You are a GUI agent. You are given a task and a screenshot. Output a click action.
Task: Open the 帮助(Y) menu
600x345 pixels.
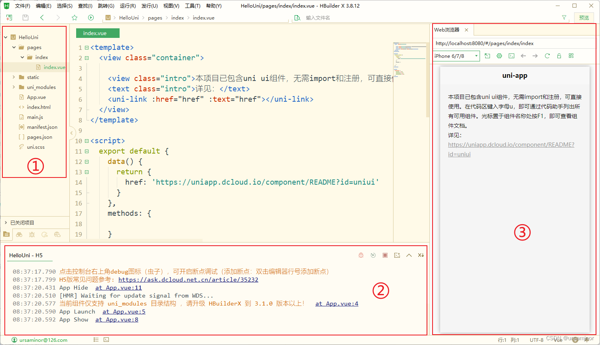click(214, 6)
